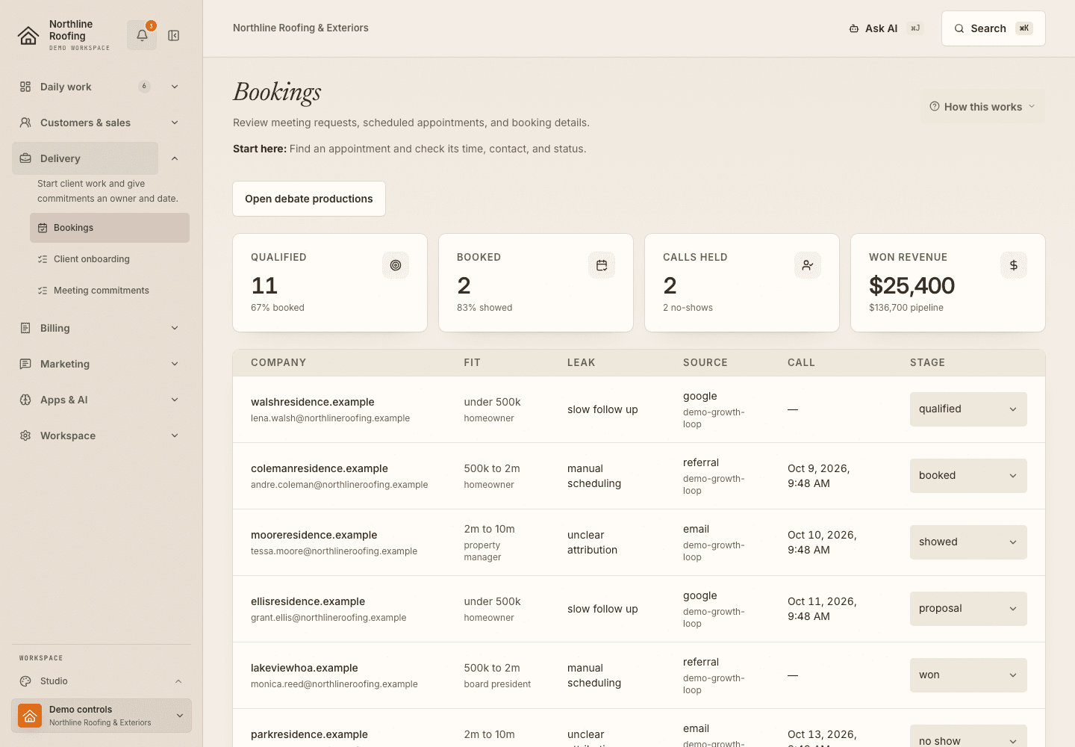Open stage dropdown showing won
Image resolution: width=1075 pixels, height=747 pixels.
click(968, 675)
